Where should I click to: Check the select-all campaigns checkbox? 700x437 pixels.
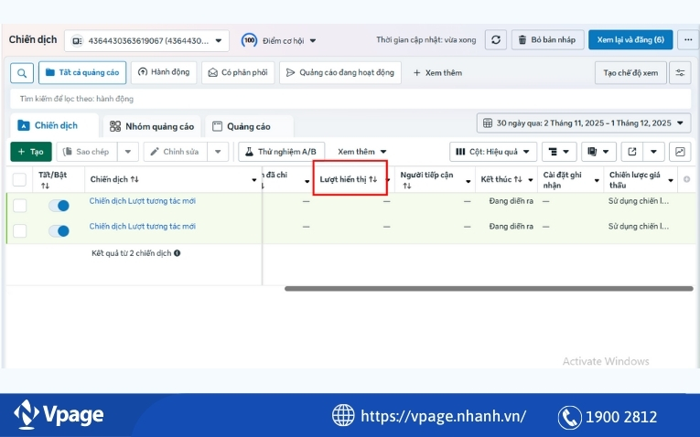coord(19,180)
